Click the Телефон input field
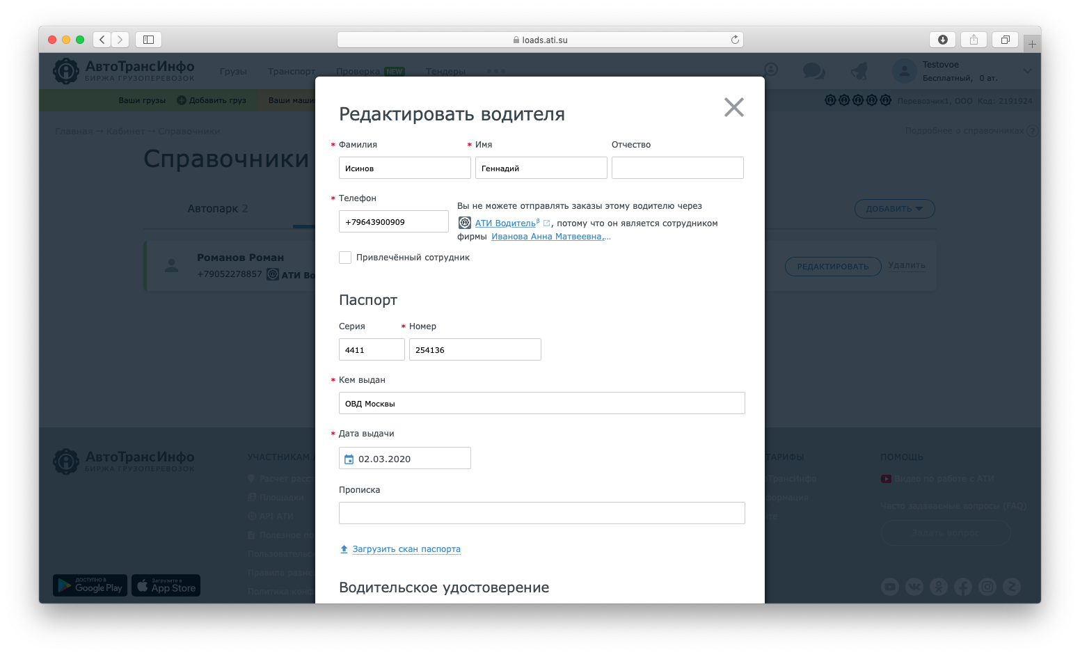Viewport: 1080px width, 655px height. (x=393, y=222)
